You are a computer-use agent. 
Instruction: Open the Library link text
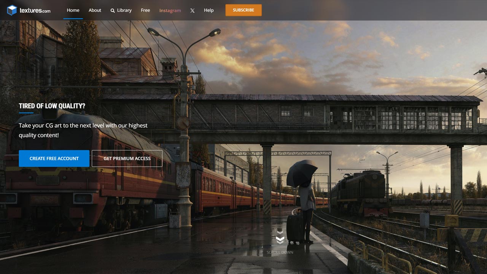point(124,10)
